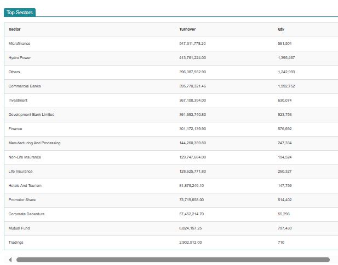Click Manufacturing turnover 144,260,359.80
Viewport: 338px width, 265px height.
[x=192, y=143]
